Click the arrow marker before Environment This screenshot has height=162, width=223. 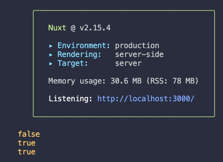[x=51, y=46]
